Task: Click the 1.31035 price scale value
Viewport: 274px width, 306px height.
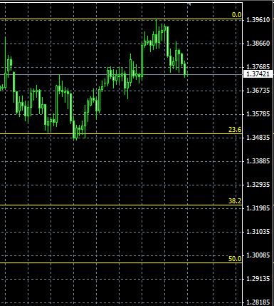Action: coord(258,232)
